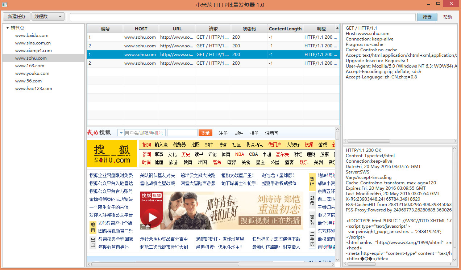Image resolution: width=461 pixels, height=270 pixels.
Task: Open the 高考 nav link
Action: pyautogui.click(x=217, y=162)
